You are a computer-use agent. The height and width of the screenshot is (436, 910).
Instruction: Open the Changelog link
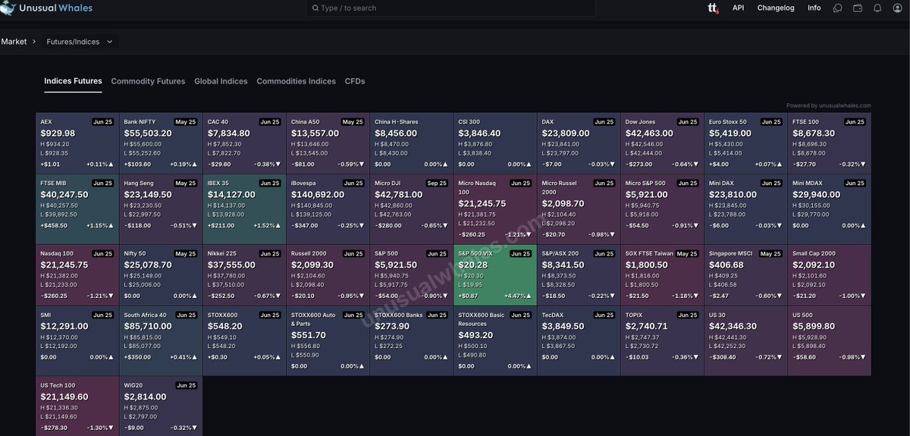(776, 8)
